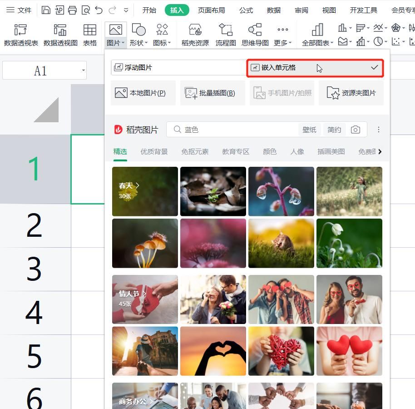Click the export to PDF icon
The width and height of the screenshot is (415, 409).
(x=59, y=10)
